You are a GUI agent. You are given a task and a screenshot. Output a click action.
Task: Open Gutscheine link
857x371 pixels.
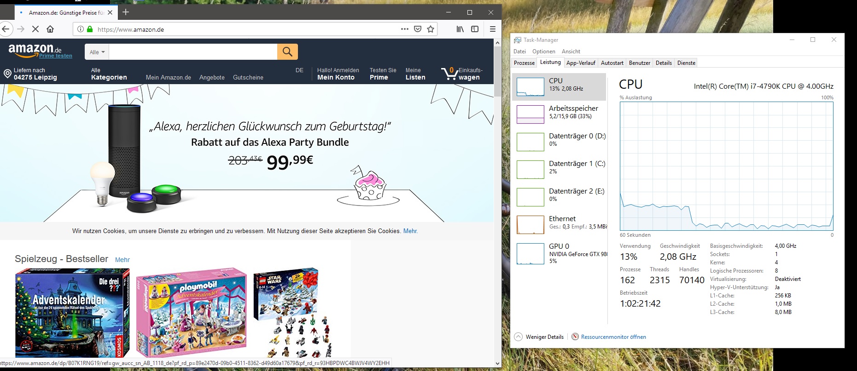(x=248, y=77)
